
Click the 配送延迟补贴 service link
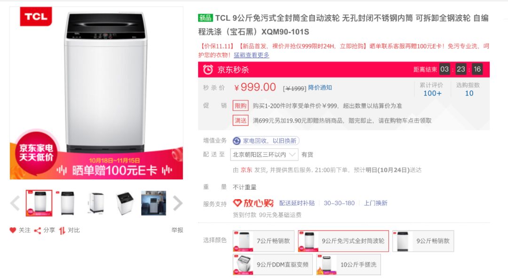(297, 203)
